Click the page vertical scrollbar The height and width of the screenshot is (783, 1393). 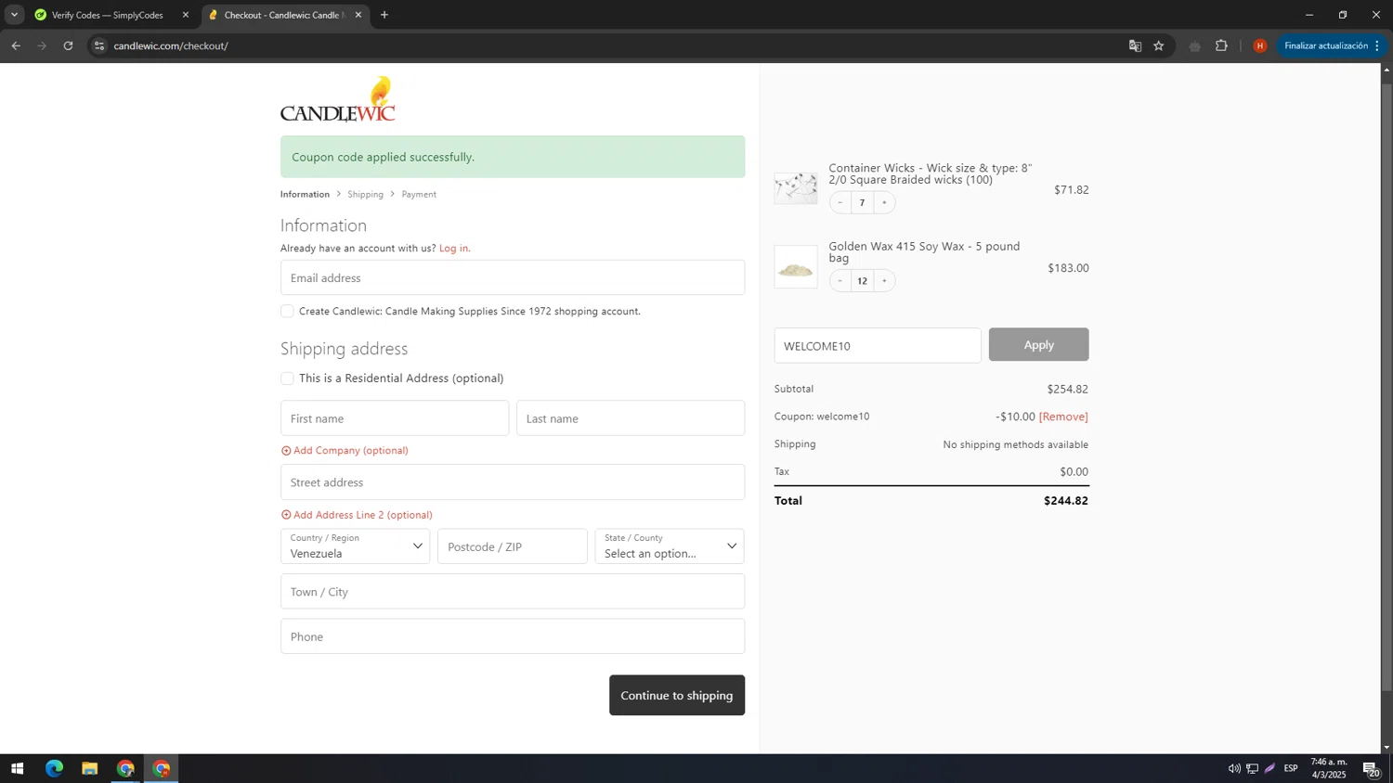[x=1386, y=387]
